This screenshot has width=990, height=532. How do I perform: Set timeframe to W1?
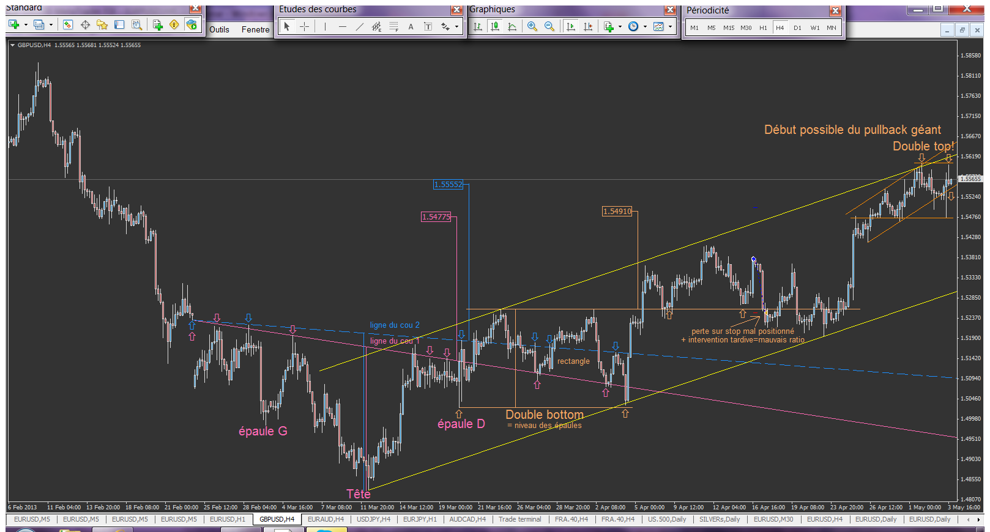click(815, 28)
